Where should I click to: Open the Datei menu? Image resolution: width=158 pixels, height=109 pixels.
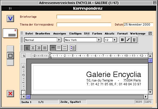(29, 33)
